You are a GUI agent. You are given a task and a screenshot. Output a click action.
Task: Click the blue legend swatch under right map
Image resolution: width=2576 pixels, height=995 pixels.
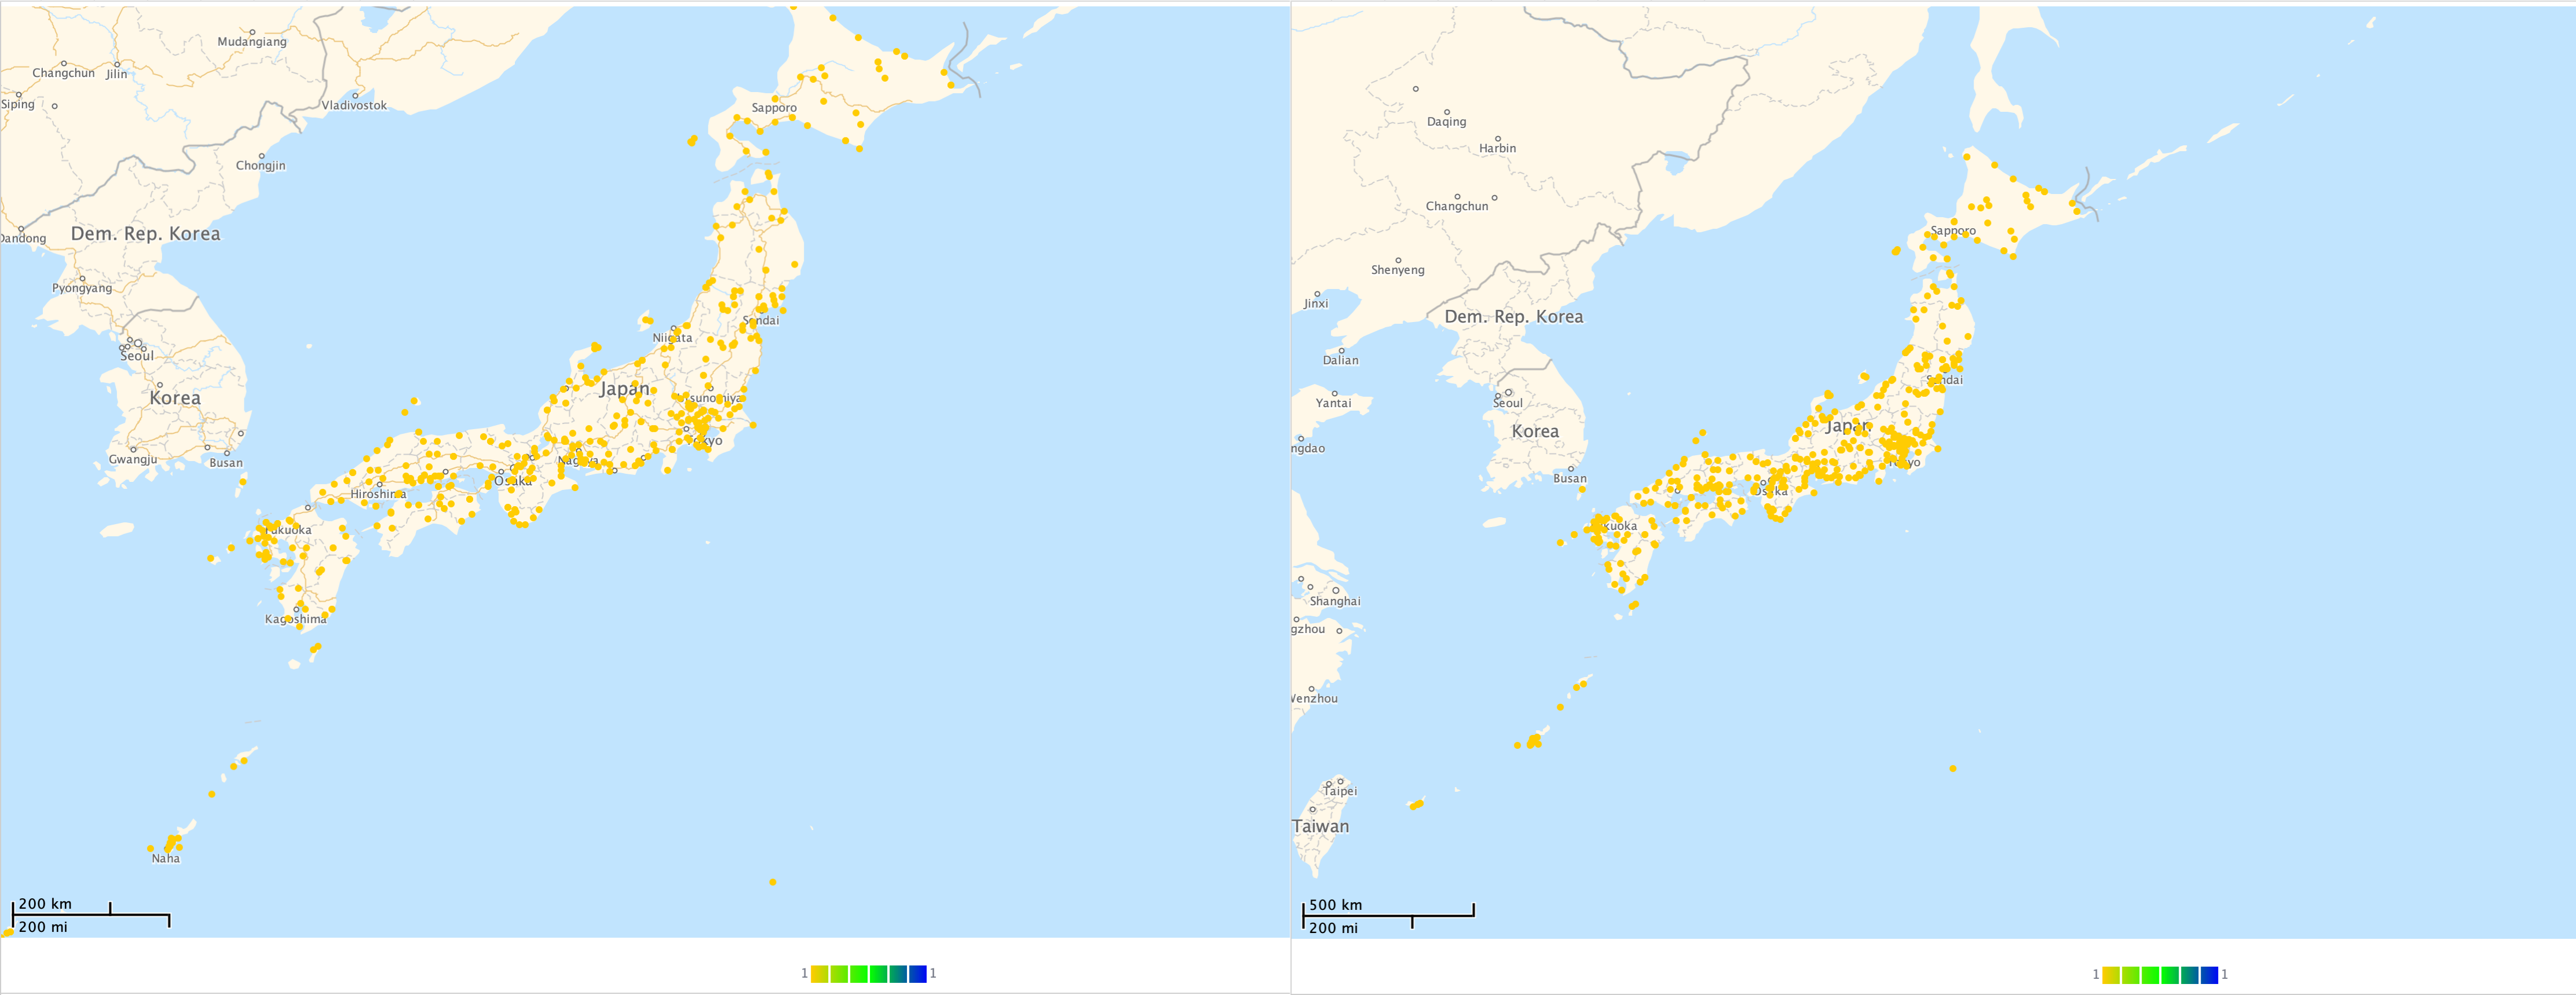tap(2209, 975)
